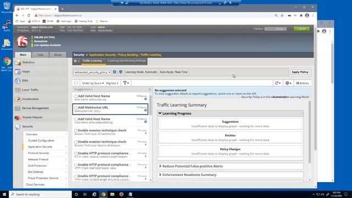Screen dimensions: 352x198
Task: Open the DNS sidebar section
Action: click(25, 81)
